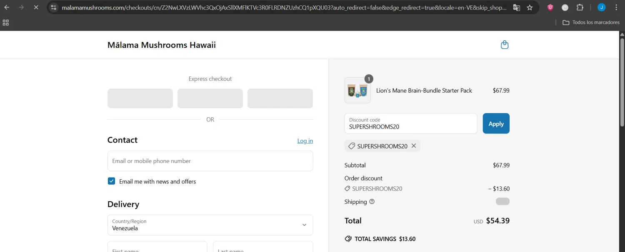Viewport: 625px width, 252px height.
Task: Follow the Log in link
Action: 305,141
